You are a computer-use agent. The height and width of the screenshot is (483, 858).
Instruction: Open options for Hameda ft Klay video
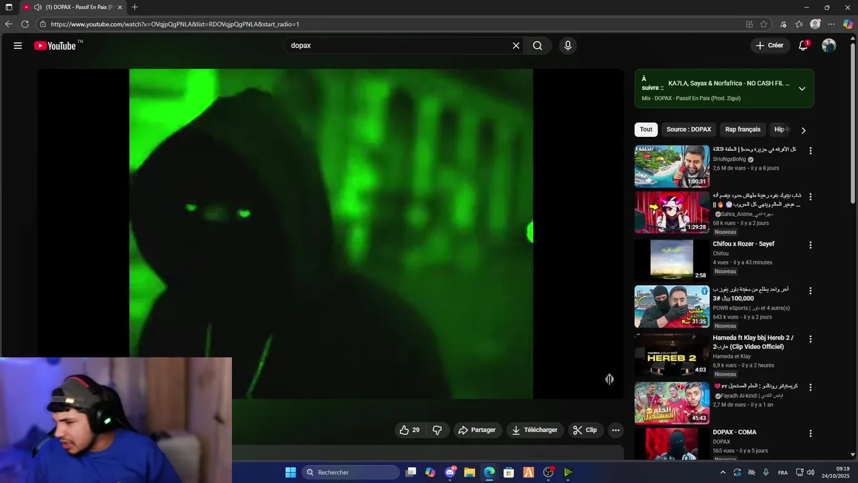point(810,339)
